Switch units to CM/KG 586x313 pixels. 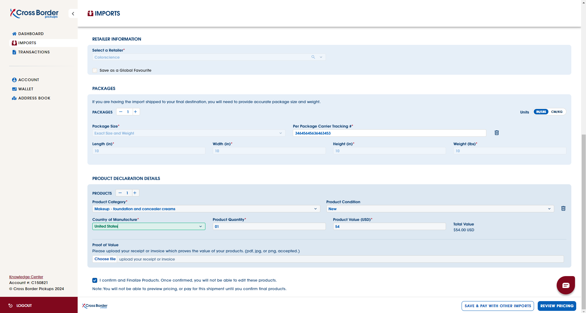[557, 112]
